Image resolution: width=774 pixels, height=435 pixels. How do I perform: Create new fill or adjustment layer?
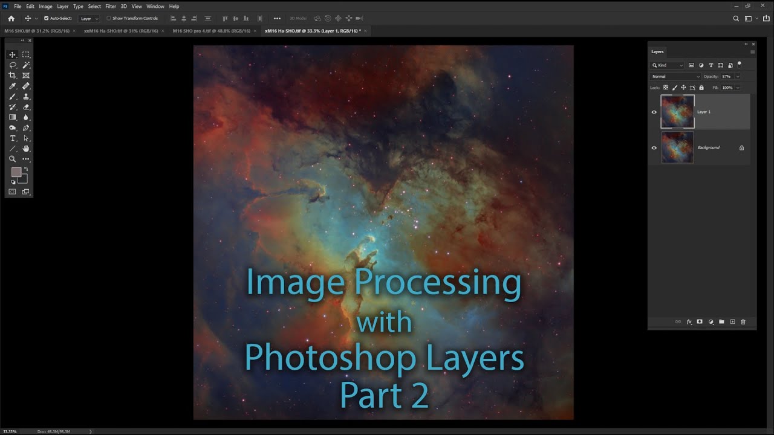click(711, 322)
